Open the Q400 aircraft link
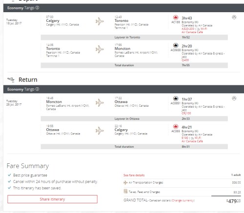The width and height of the screenshot is (244, 213). click(x=185, y=60)
